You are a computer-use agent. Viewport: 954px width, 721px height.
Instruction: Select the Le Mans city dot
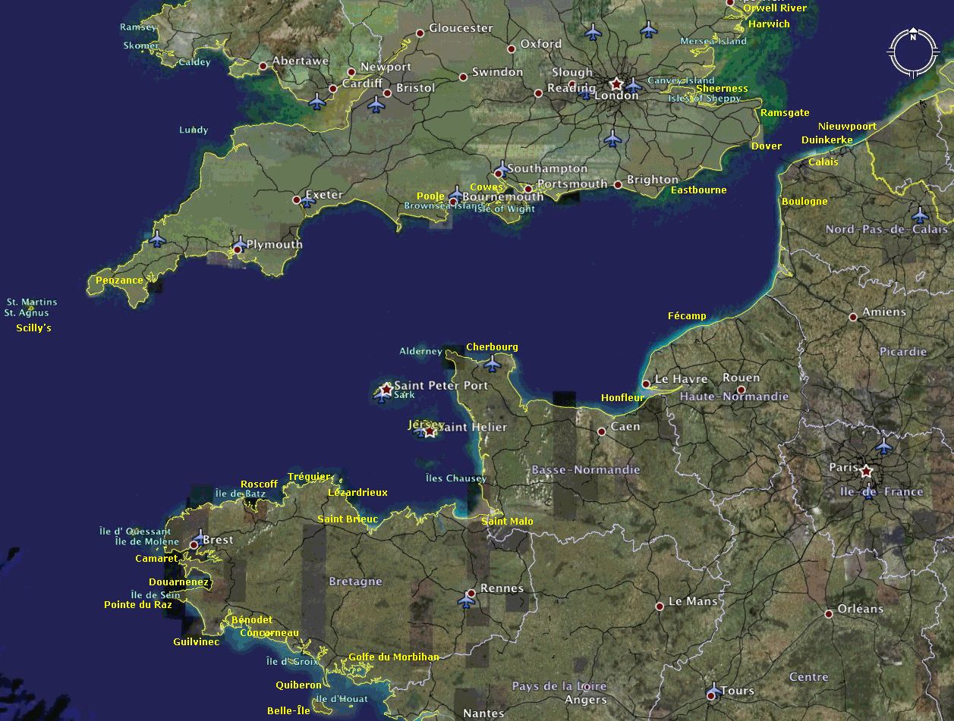click(x=660, y=606)
